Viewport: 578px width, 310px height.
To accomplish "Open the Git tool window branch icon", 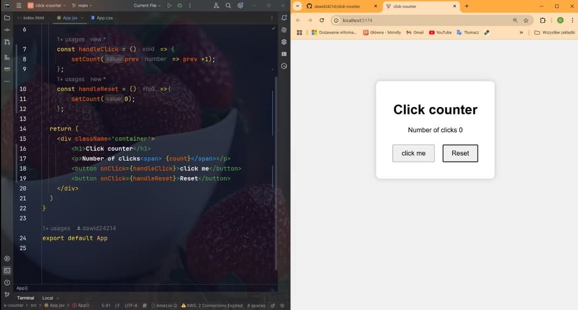I will (x=6, y=294).
